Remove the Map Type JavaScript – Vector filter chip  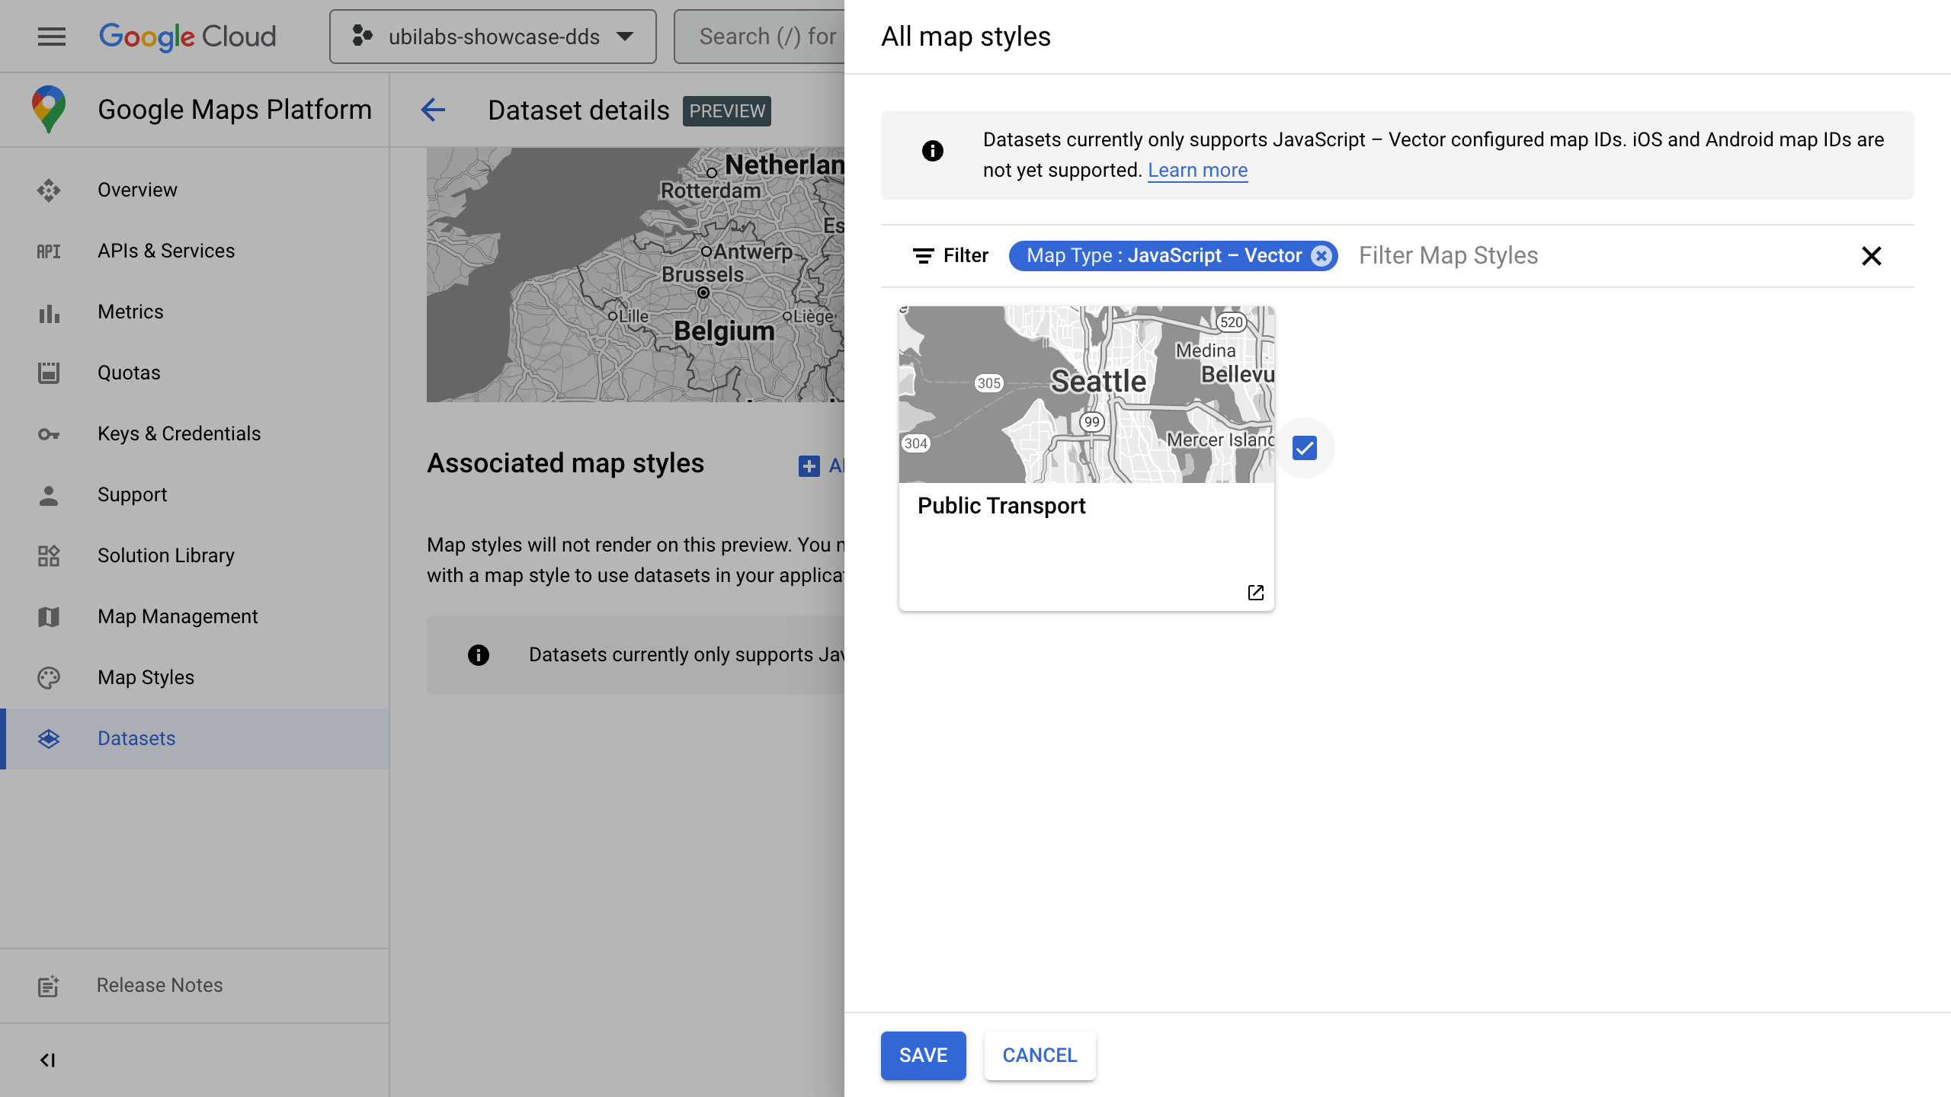[1321, 255]
